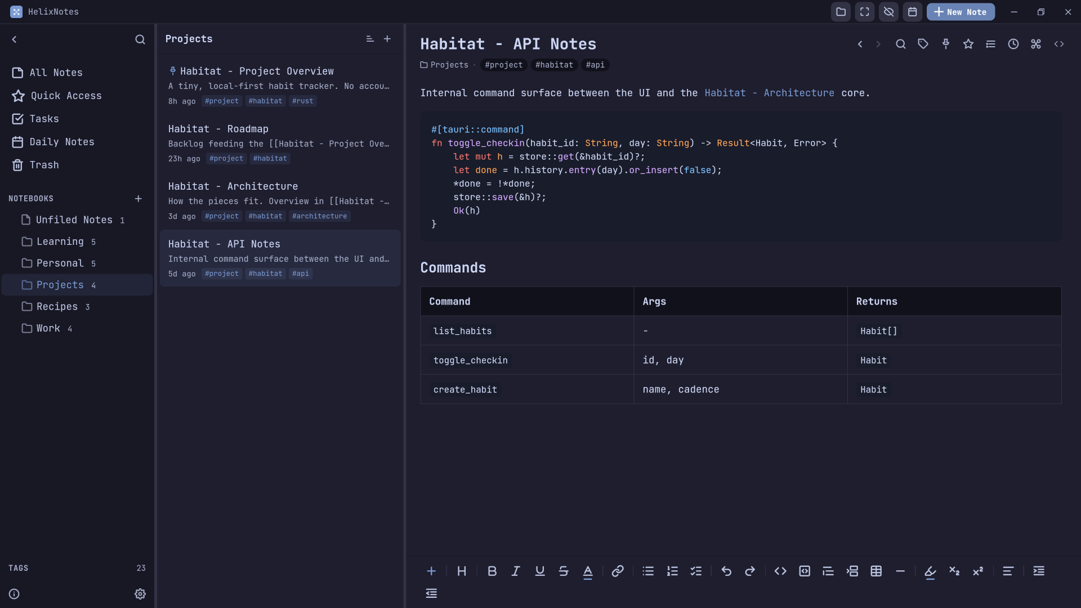Open Daily Notes
Viewport: 1081px width, 608px height.
tap(77, 142)
